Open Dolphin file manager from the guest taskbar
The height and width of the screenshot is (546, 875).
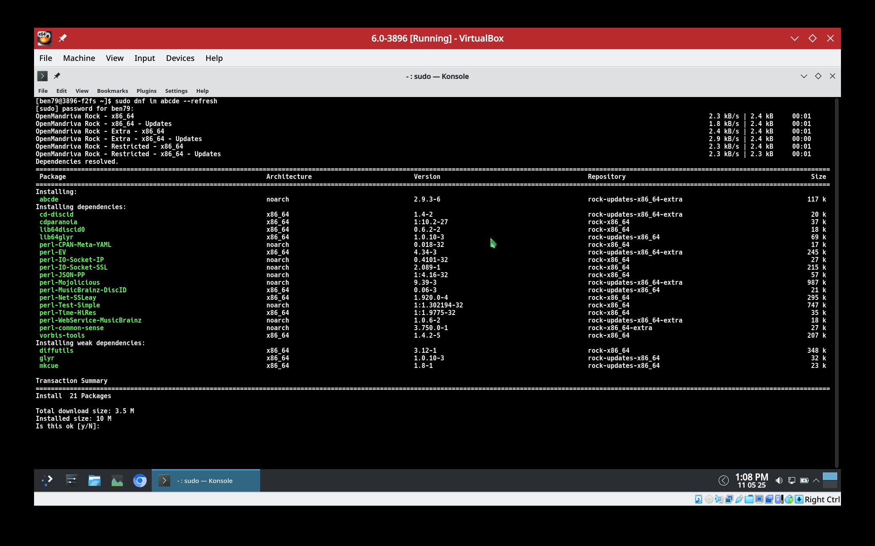click(x=95, y=480)
